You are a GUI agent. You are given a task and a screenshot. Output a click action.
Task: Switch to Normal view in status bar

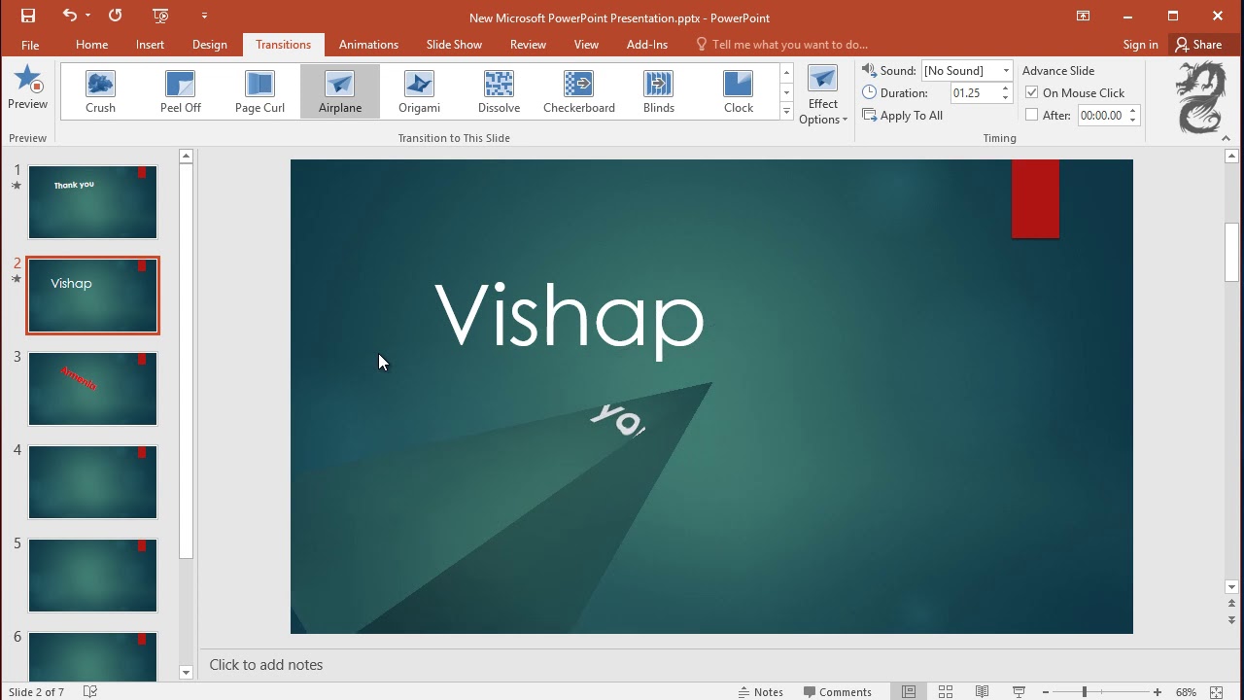[909, 692]
